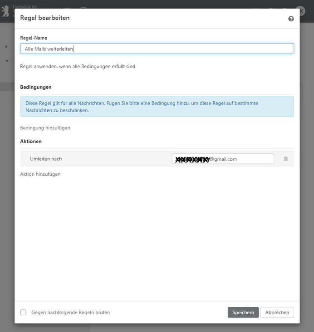Click the 'Regel-Name' field label
This screenshot has height=332, width=314.
34,38
